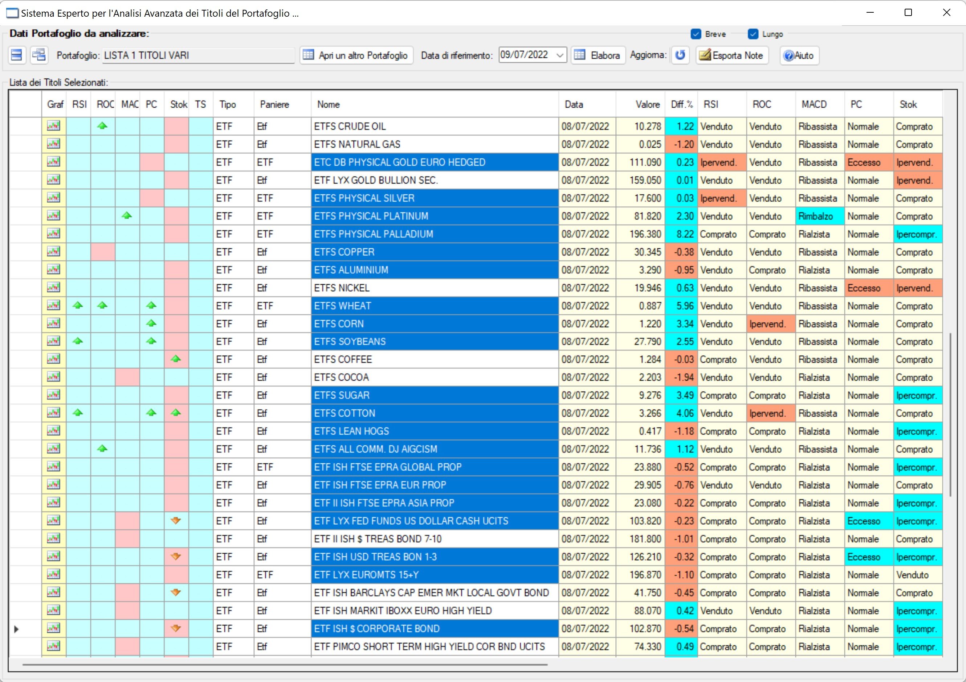Open the Aiuto help button
Screen dimensions: 966x682
(x=799, y=55)
